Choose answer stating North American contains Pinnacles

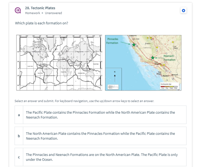click(100, 136)
